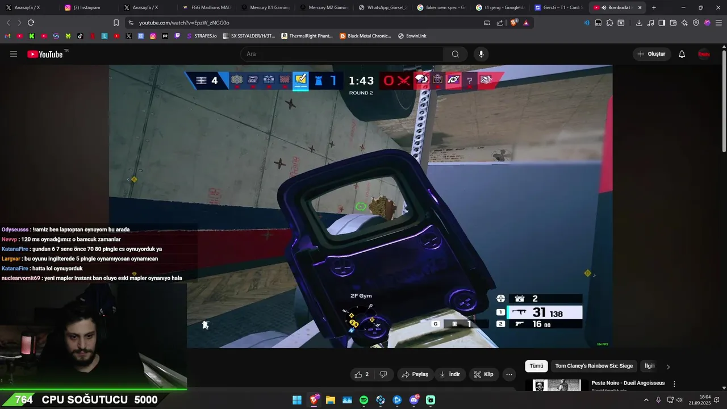Open Brave Shields lion icon

pos(513,23)
